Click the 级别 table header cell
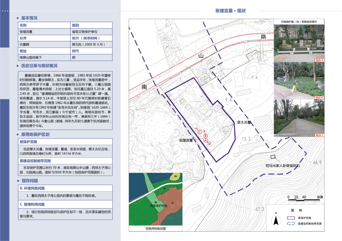 [x=91, y=25]
